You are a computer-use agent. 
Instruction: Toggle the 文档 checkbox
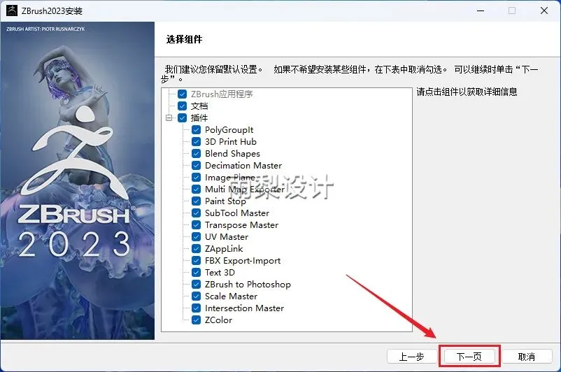click(x=182, y=106)
